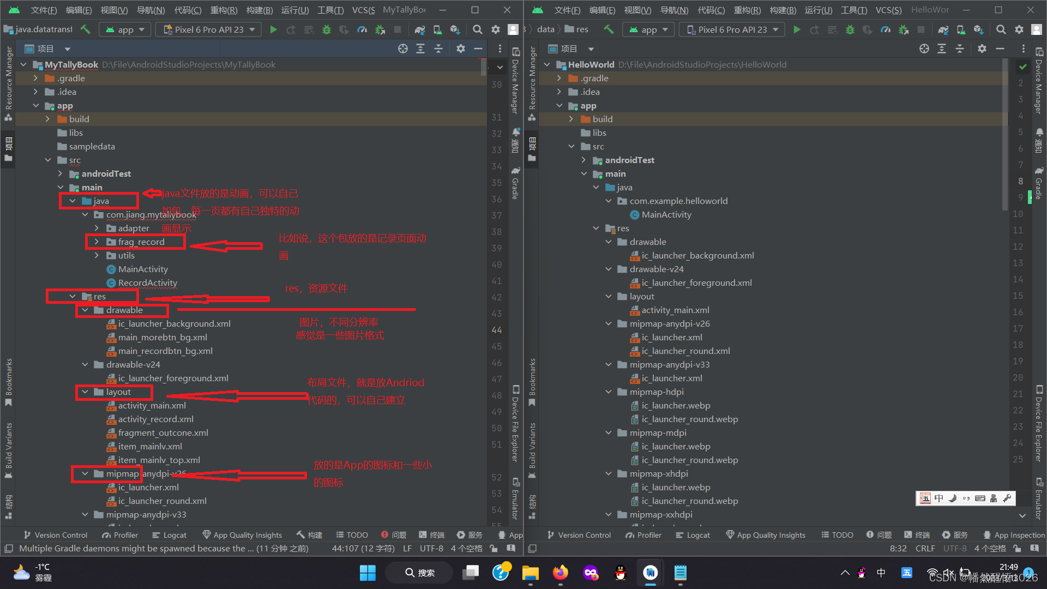This screenshot has width=1047, height=589.
Task: Click search magnifier in MyTallyBook toolbar
Action: 477,29
